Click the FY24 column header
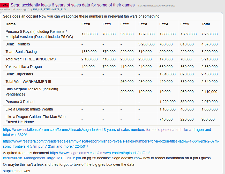The width and height of the screenshot is (225, 174). click(x=164, y=24)
